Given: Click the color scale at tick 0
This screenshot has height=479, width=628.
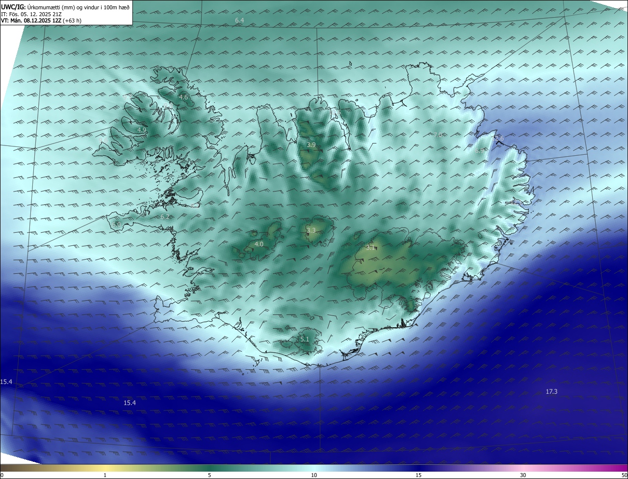Looking at the screenshot, I should 2,475.
